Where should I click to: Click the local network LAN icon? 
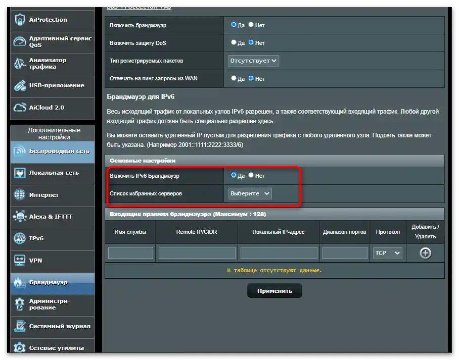20,173
